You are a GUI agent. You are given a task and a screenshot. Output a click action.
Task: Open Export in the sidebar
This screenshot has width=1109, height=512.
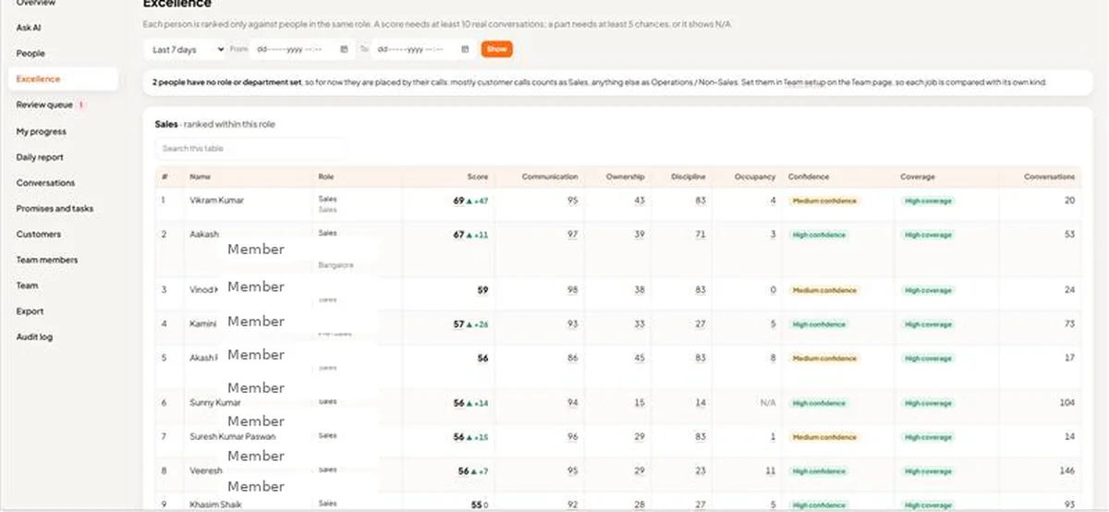30,311
